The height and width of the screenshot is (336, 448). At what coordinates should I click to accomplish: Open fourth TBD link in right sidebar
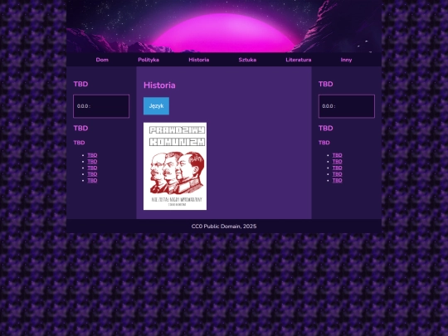[338, 174]
